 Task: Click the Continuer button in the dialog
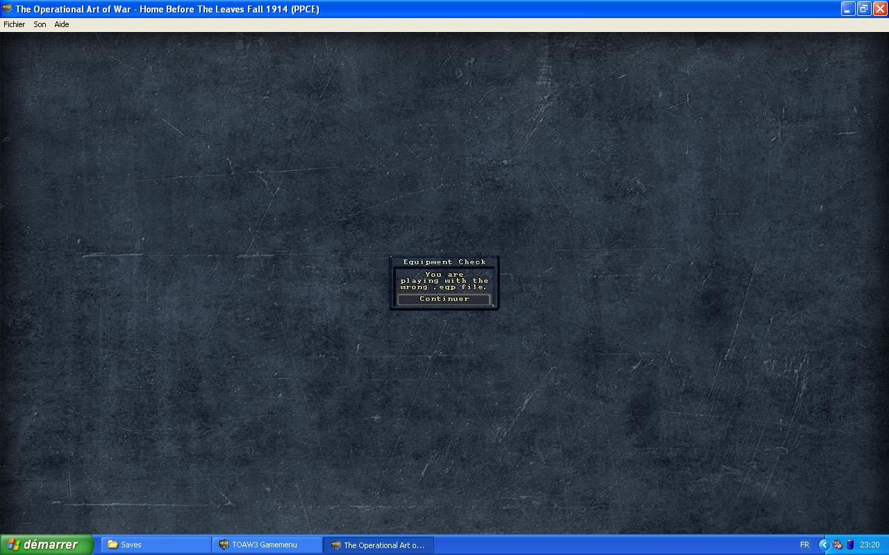coord(444,299)
